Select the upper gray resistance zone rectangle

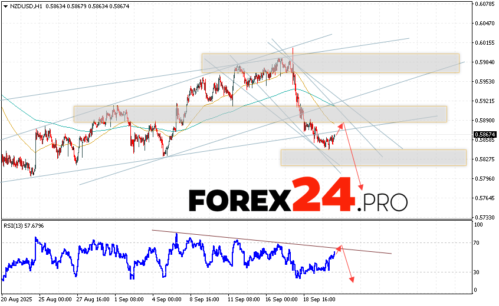(x=330, y=63)
